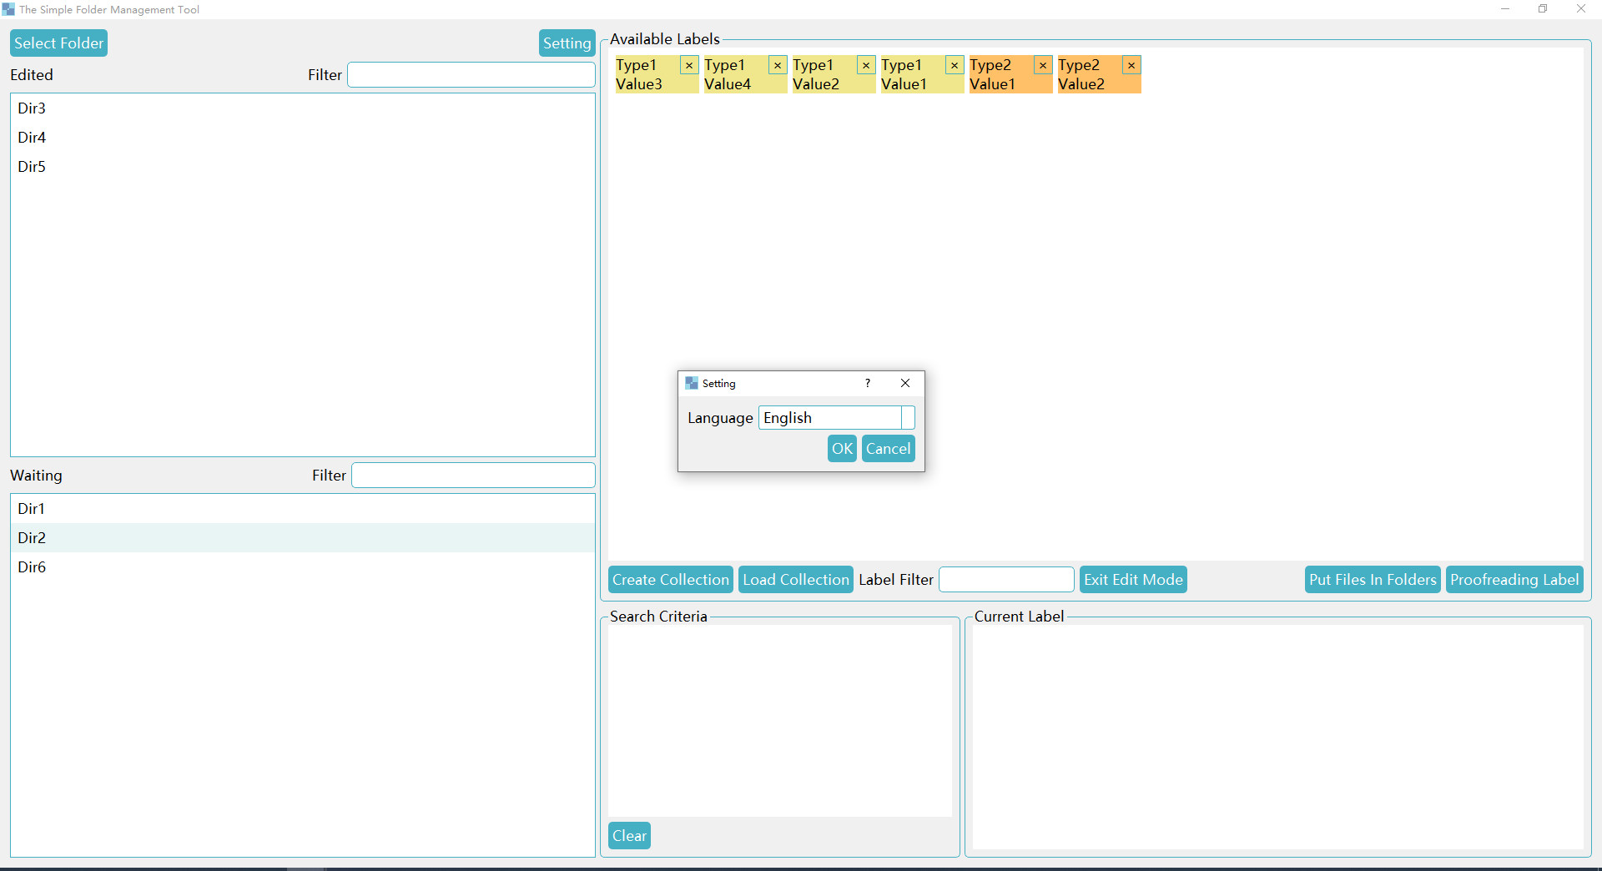Viewport: 1602px width, 871px height.
Task: Click Exit Edit Mode
Action: click(x=1133, y=579)
